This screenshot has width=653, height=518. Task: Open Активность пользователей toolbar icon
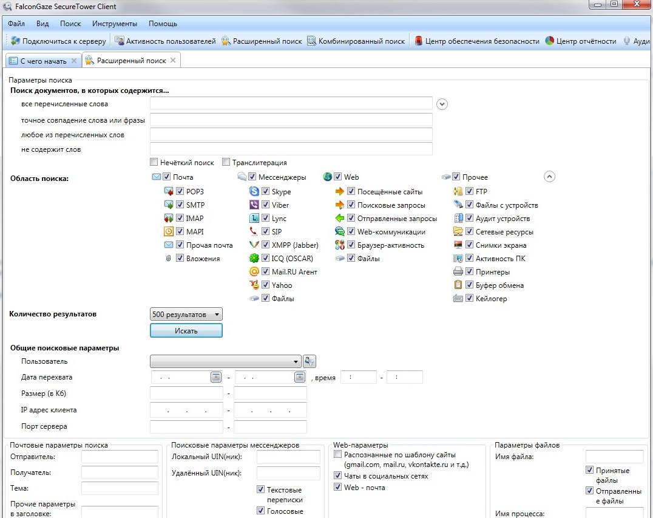120,41
